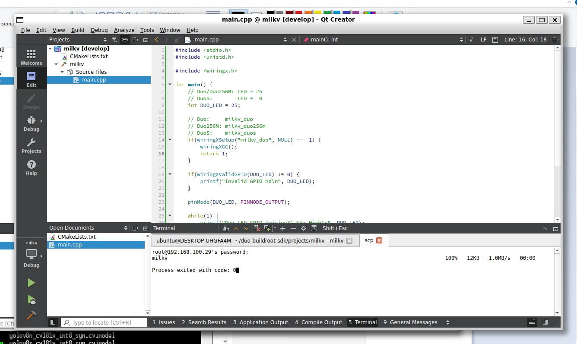Click the Line: 16, Col: 18 indicator
The height and width of the screenshot is (344, 577).
tap(525, 40)
